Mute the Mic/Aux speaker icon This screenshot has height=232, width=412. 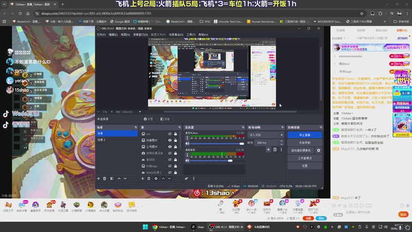tap(187, 144)
